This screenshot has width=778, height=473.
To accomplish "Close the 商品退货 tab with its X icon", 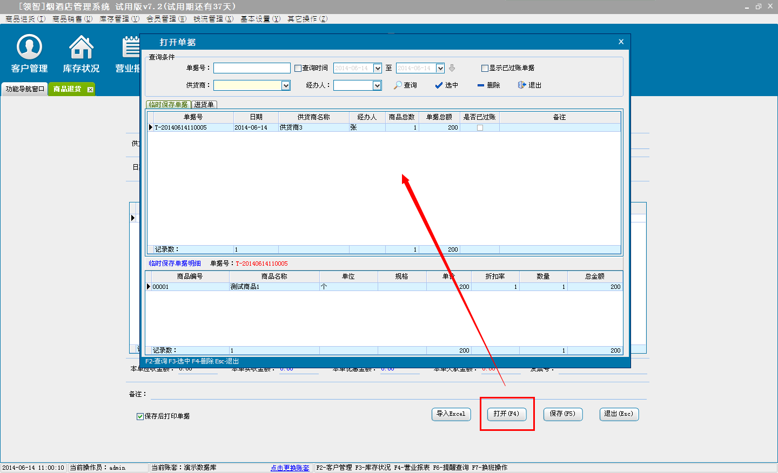I will pos(90,90).
